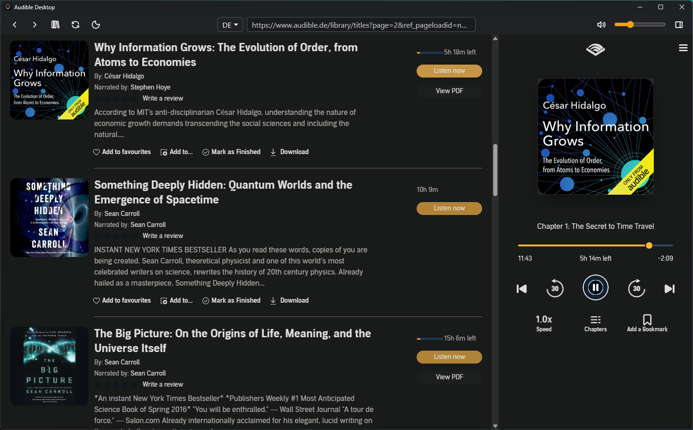Screen dimensions: 693x430
Task: Listen now to Something Deeply Hidden
Action: tap(449, 208)
